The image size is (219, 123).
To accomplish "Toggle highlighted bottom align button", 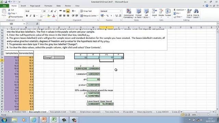I will [x=68, y=11].
